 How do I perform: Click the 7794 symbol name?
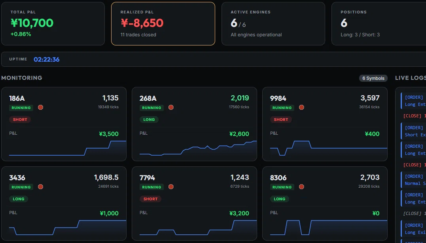tap(147, 178)
